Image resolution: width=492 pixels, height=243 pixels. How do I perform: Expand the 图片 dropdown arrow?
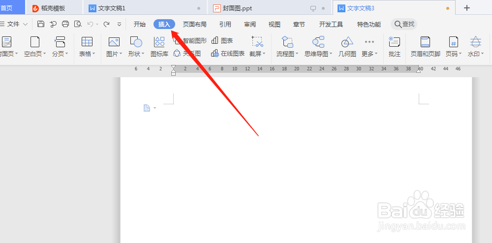point(121,54)
